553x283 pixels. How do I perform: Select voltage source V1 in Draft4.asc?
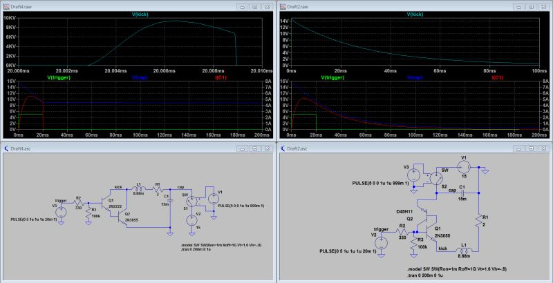click(x=214, y=199)
